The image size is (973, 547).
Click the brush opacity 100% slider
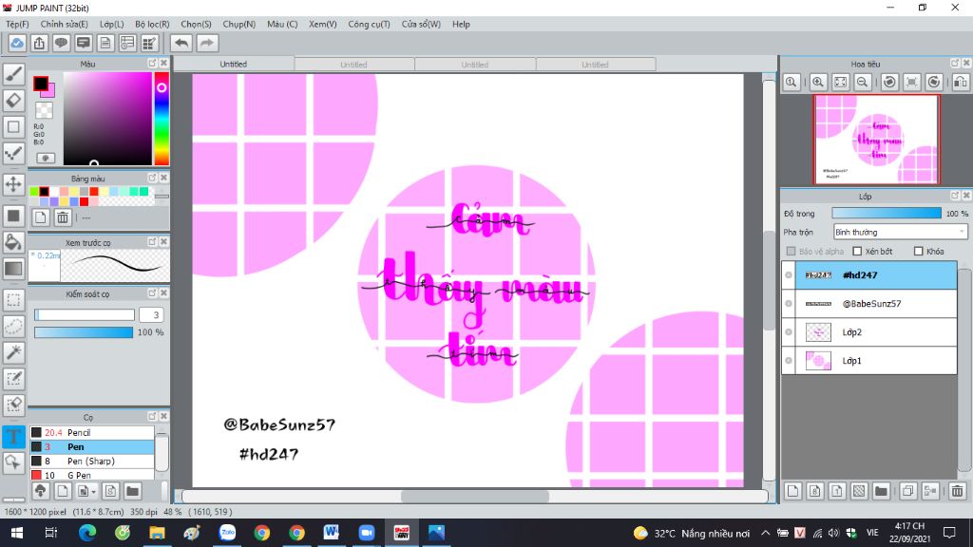point(84,332)
